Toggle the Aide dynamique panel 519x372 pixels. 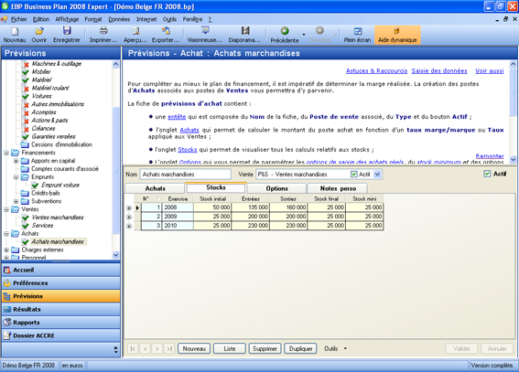(x=397, y=35)
